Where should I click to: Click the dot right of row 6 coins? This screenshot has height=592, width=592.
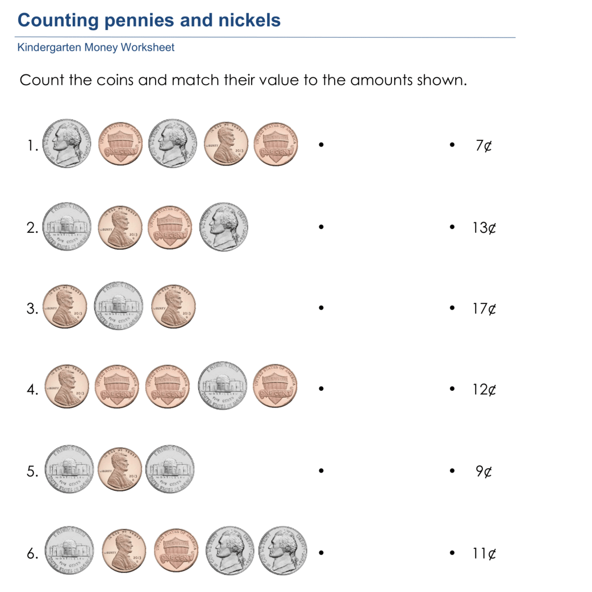321,552
